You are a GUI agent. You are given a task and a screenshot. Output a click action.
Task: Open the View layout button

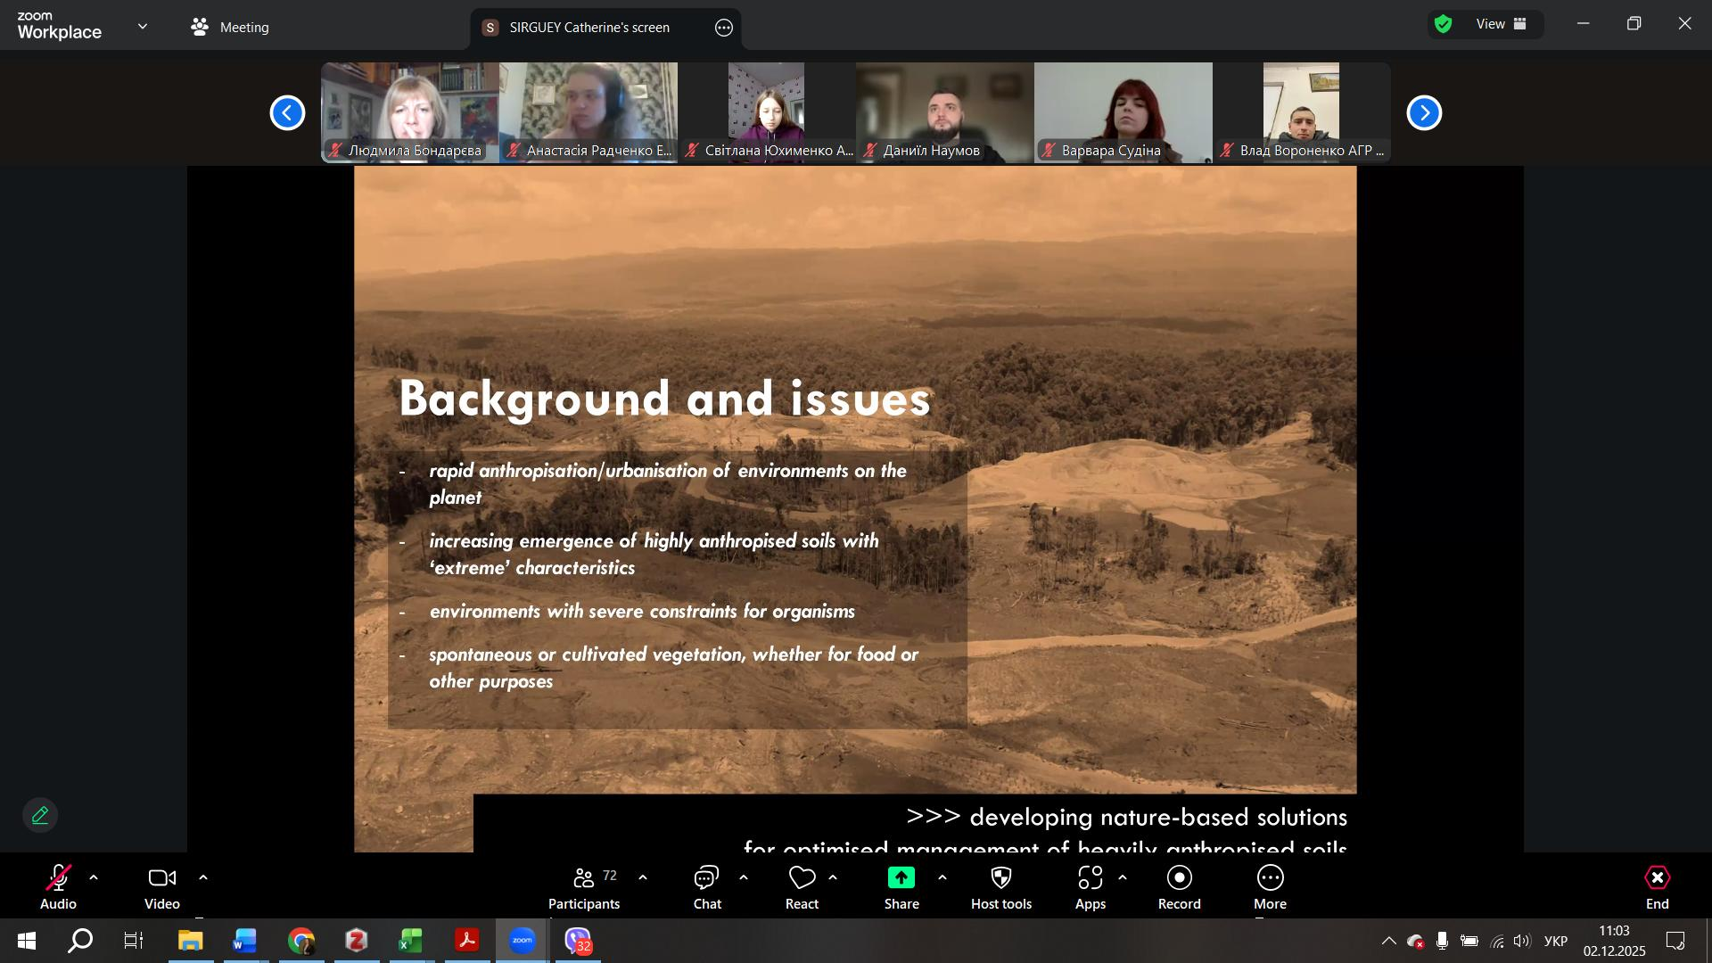click(x=1501, y=24)
